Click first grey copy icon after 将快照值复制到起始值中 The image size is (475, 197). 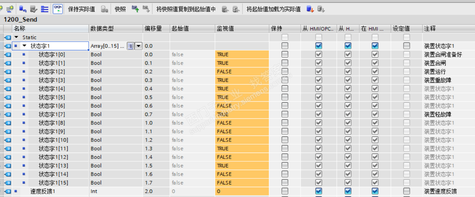pos(225,9)
